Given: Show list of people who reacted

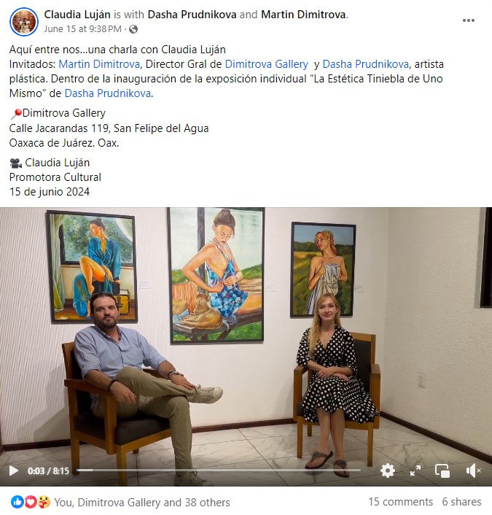Looking at the screenshot, I should [142, 502].
